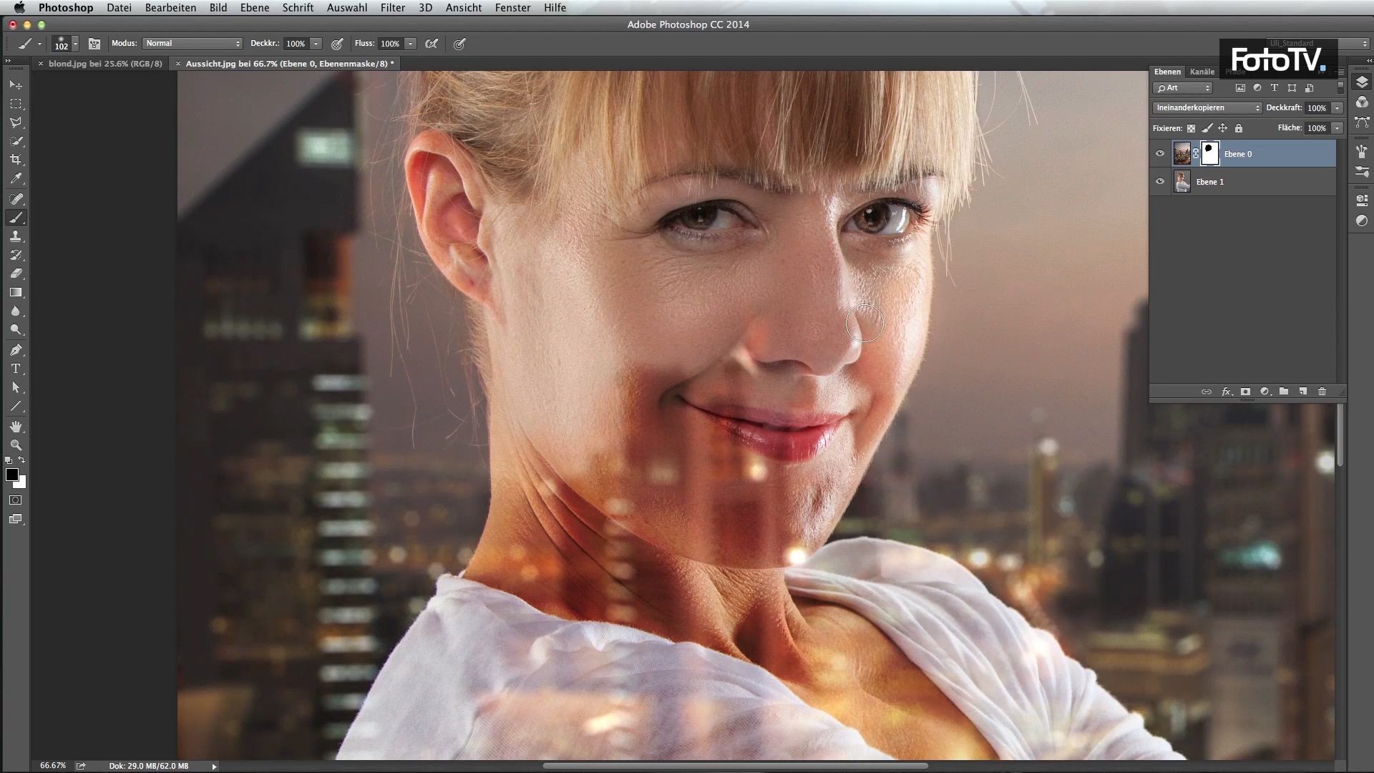The height and width of the screenshot is (773, 1374).
Task: Delete layer with the trash icon
Action: (x=1322, y=392)
